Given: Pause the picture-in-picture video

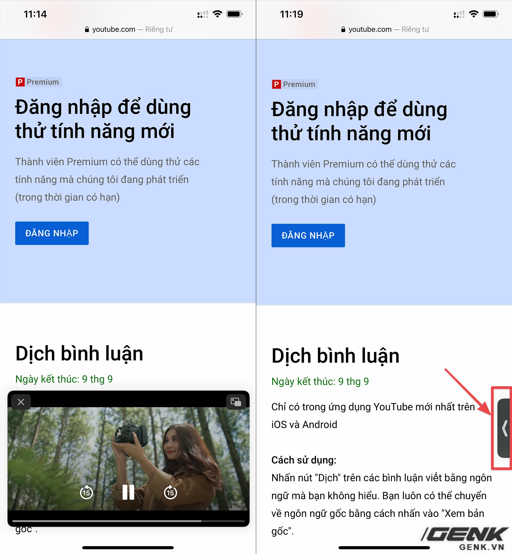Looking at the screenshot, I should tap(128, 492).
